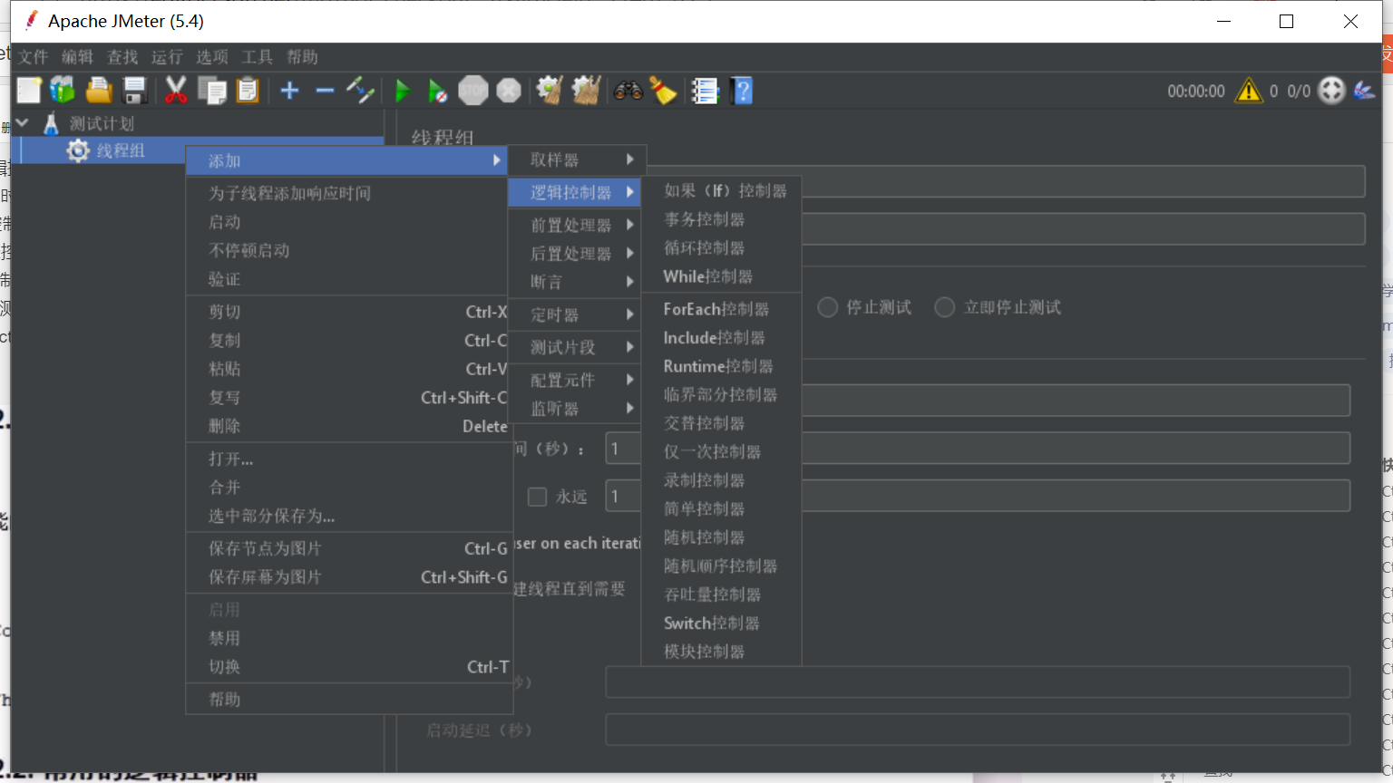Viewport: 1393px width, 783px height.
Task: Click the 线程组 gear icon in the tree
Action: [x=79, y=150]
